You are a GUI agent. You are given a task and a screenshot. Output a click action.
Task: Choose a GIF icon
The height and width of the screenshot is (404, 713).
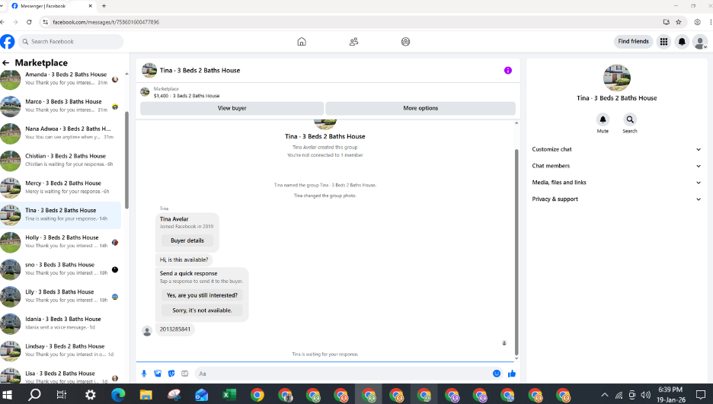[x=184, y=374]
